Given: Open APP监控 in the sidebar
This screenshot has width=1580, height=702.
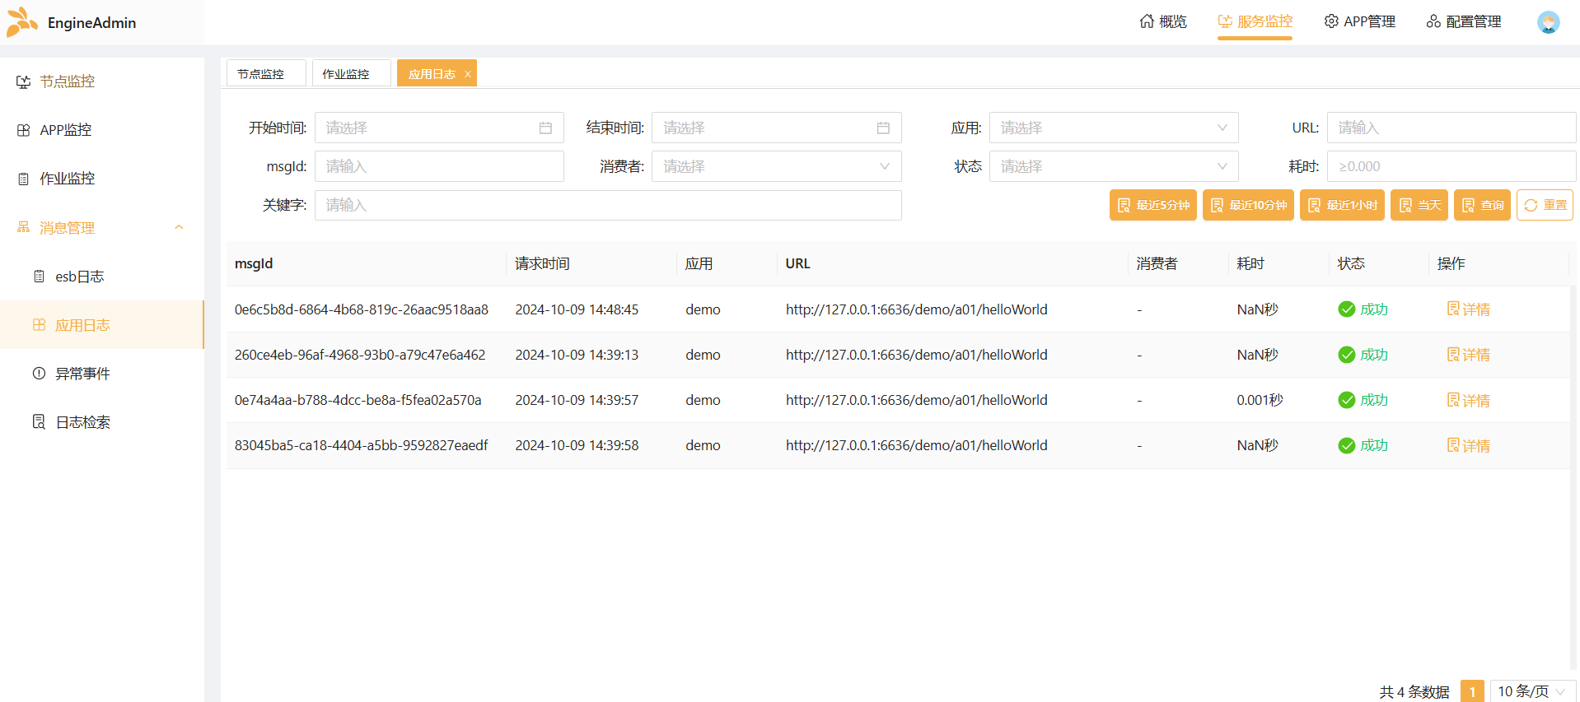Looking at the screenshot, I should pos(102,130).
